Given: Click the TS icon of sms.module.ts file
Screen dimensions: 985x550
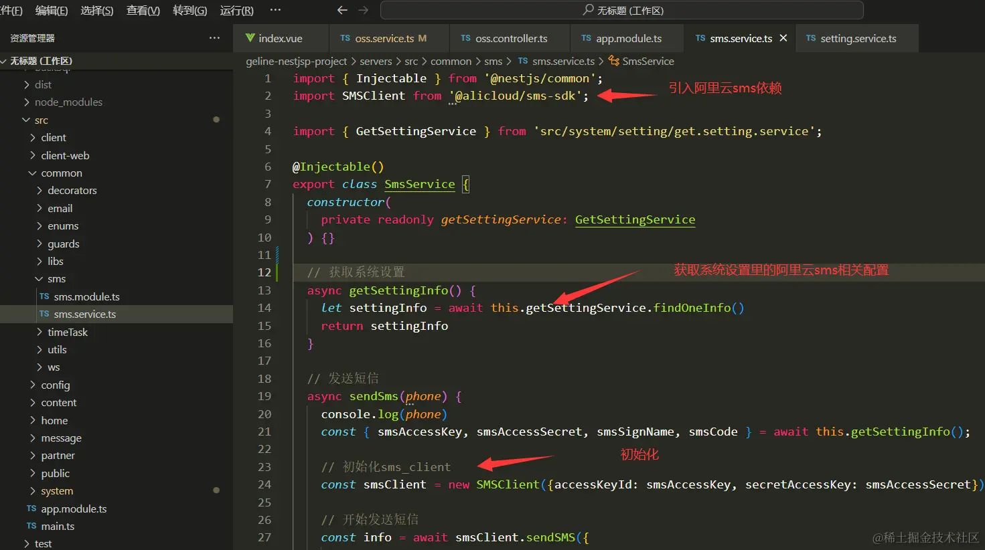Looking at the screenshot, I should (44, 296).
